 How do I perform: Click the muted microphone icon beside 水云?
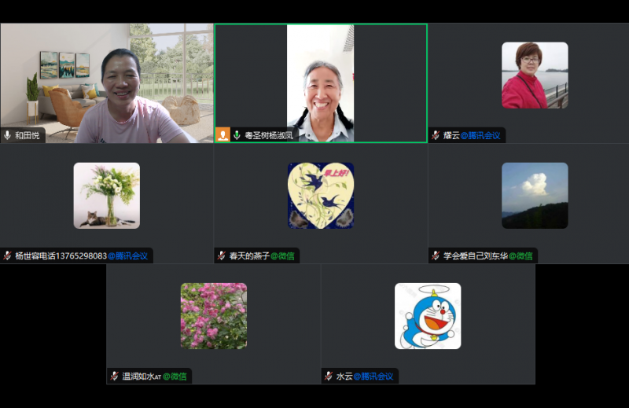(x=329, y=376)
